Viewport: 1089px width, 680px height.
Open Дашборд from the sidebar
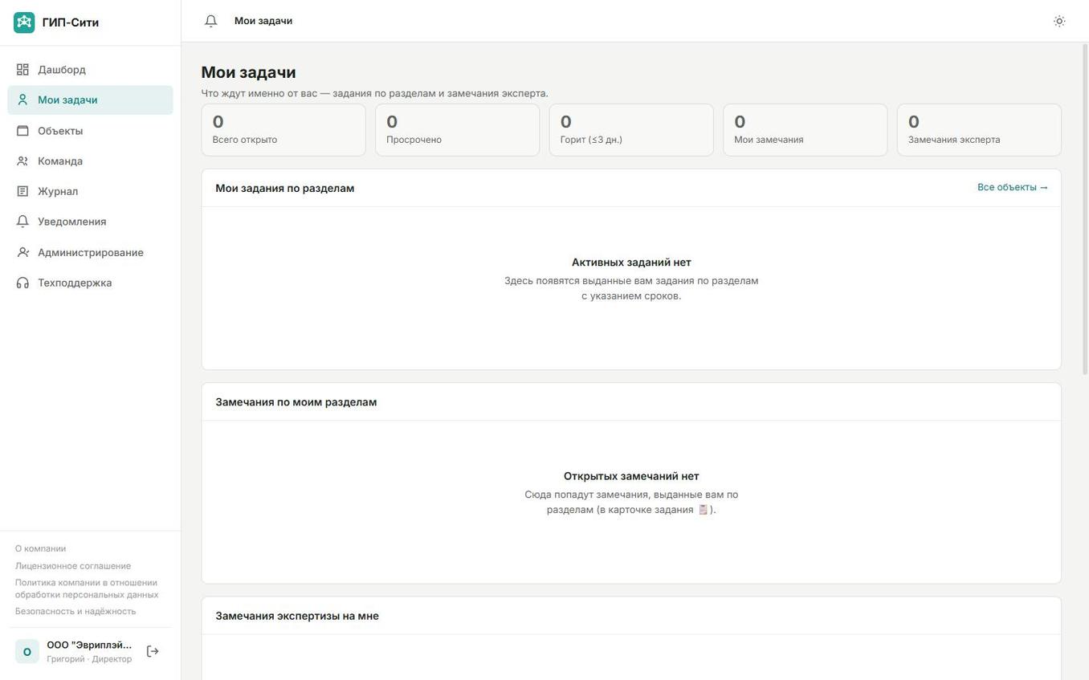pyautogui.click(x=90, y=70)
